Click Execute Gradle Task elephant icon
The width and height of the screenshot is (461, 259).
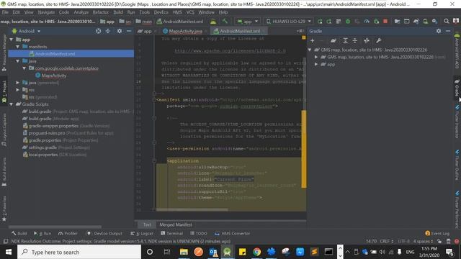[333, 40]
